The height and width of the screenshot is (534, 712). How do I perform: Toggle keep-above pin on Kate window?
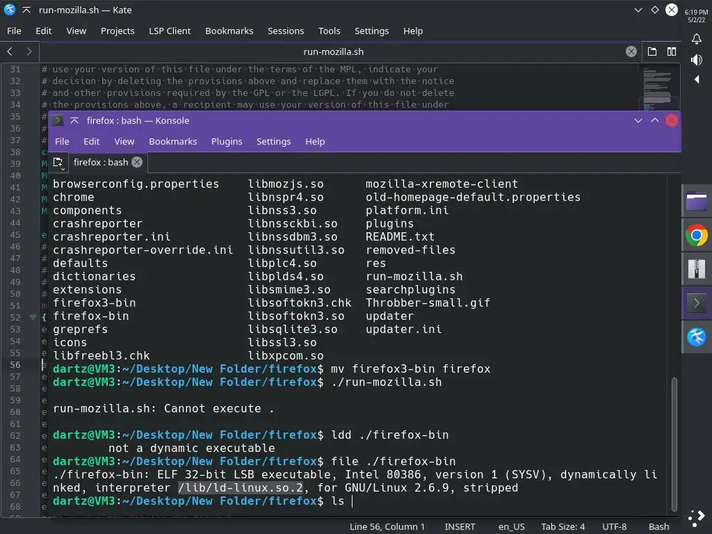point(26,10)
